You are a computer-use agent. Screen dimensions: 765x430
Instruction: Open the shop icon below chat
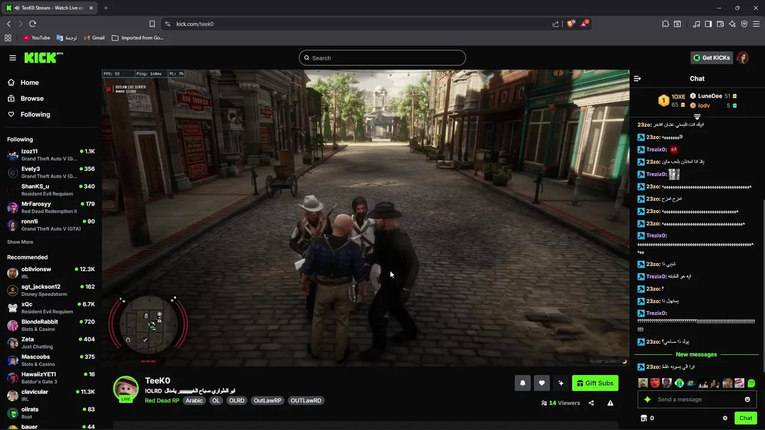(x=644, y=418)
